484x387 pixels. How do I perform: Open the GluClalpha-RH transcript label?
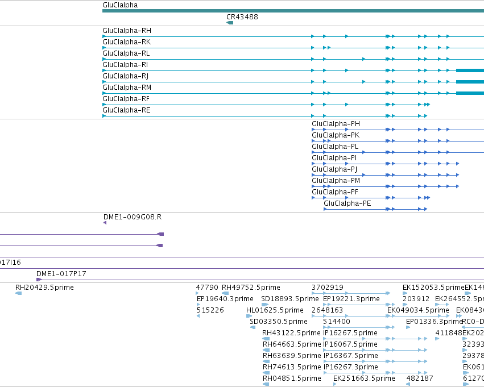click(x=127, y=31)
